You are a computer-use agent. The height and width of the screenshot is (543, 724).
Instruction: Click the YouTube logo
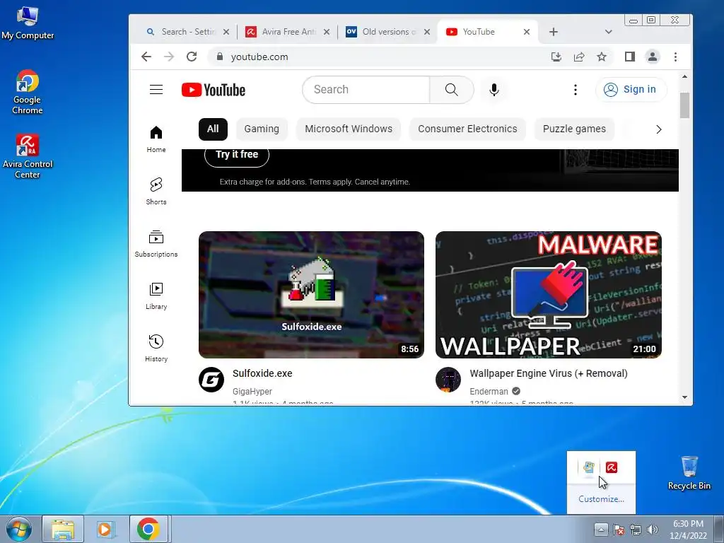[214, 90]
